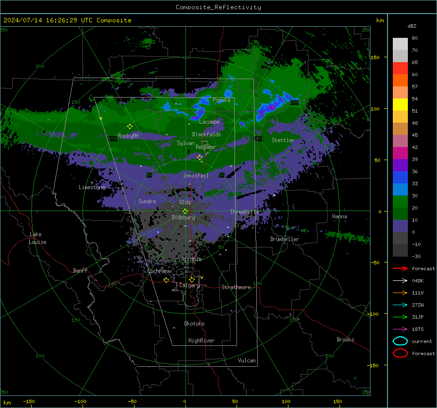Click the Innisfail city label
Viewport: 437px width, 408px height.
pos(196,176)
